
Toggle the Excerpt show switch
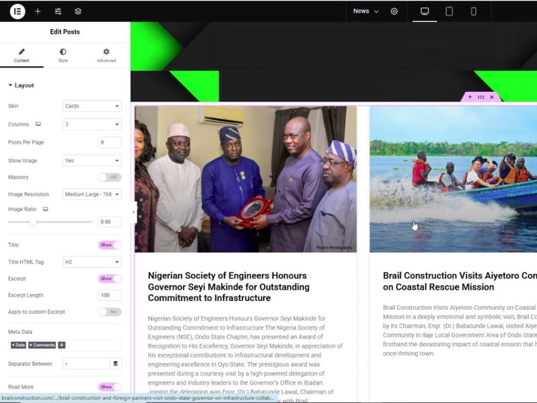pyautogui.click(x=110, y=278)
